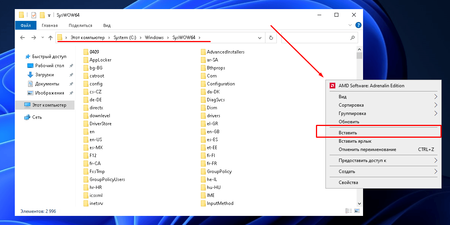Image resolution: width=450 pixels, height=225 pixels.
Task: Click the Back navigation arrow
Action: (x=22, y=38)
